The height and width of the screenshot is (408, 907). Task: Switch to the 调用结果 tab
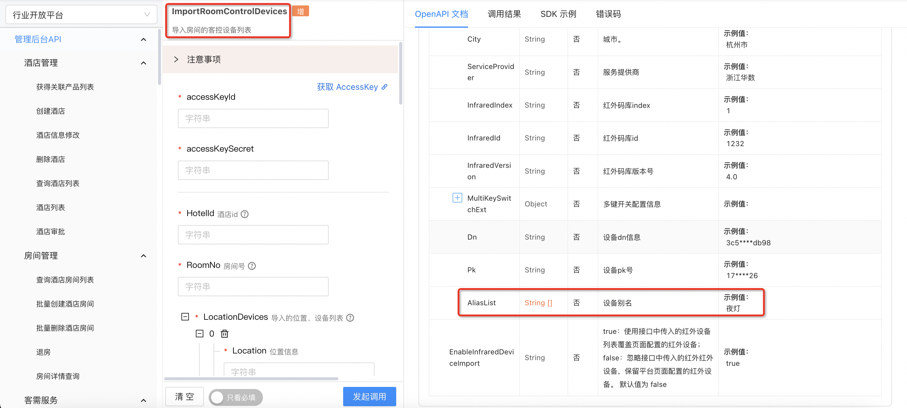pos(504,14)
